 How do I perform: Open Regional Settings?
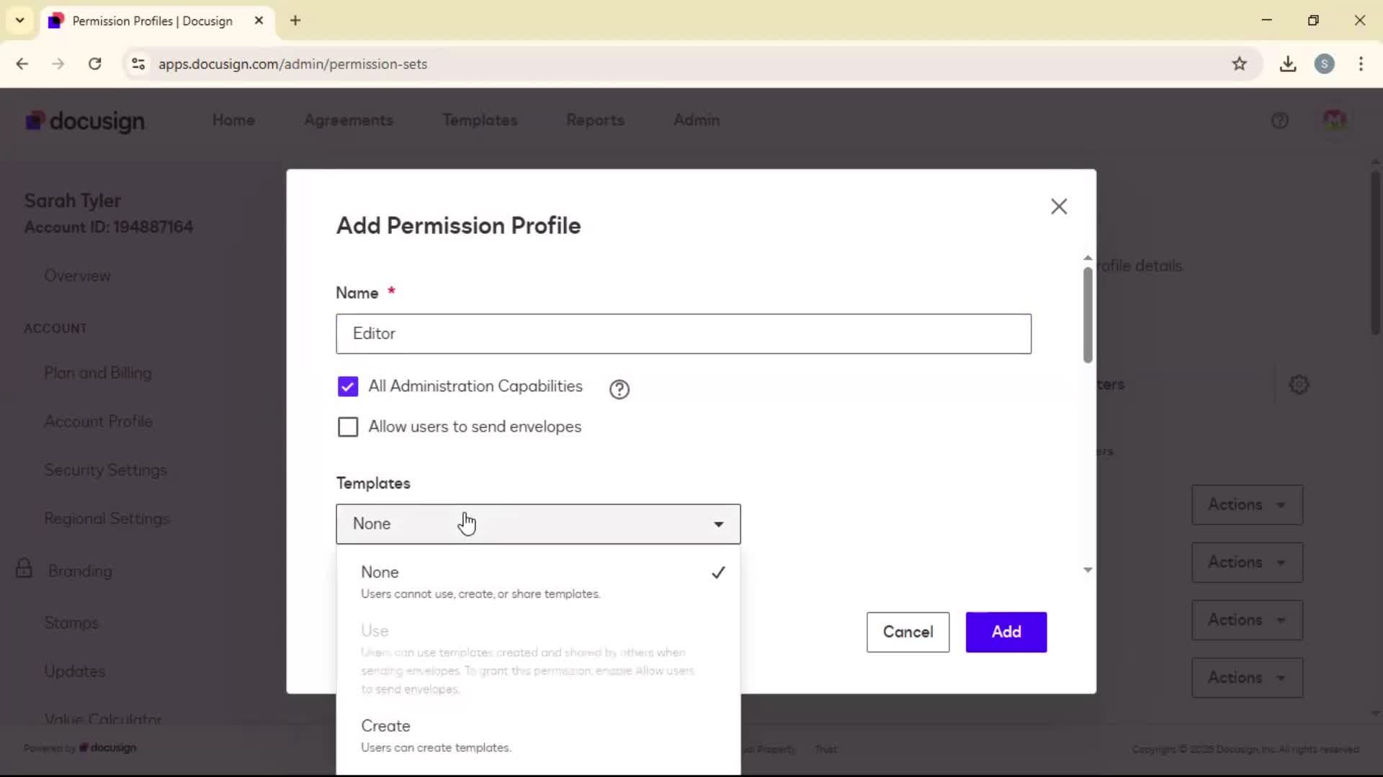pos(107,518)
